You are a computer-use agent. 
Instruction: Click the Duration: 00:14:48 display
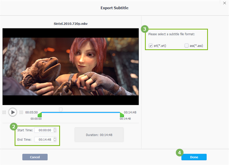99,135
